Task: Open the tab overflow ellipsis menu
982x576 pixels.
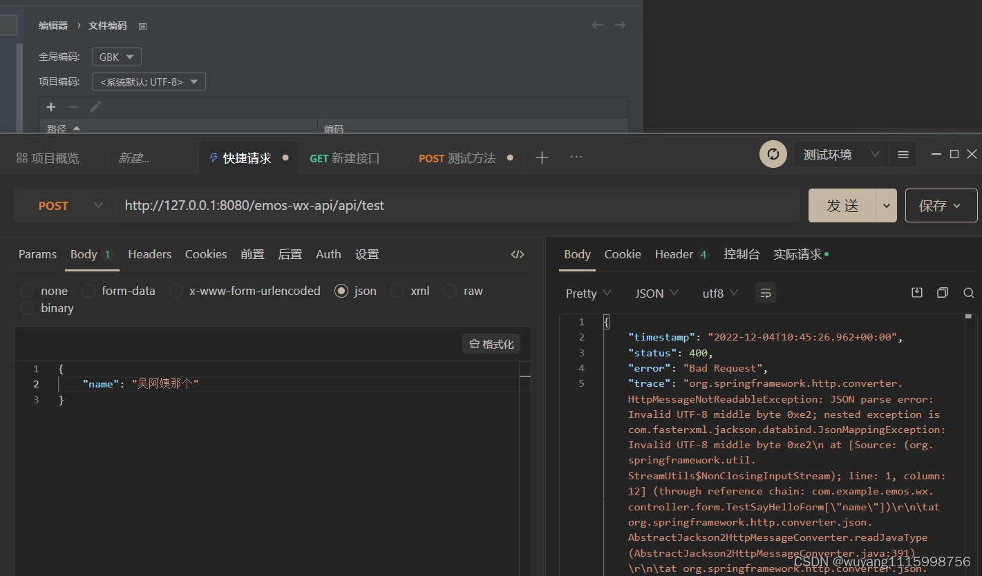Action: (576, 158)
